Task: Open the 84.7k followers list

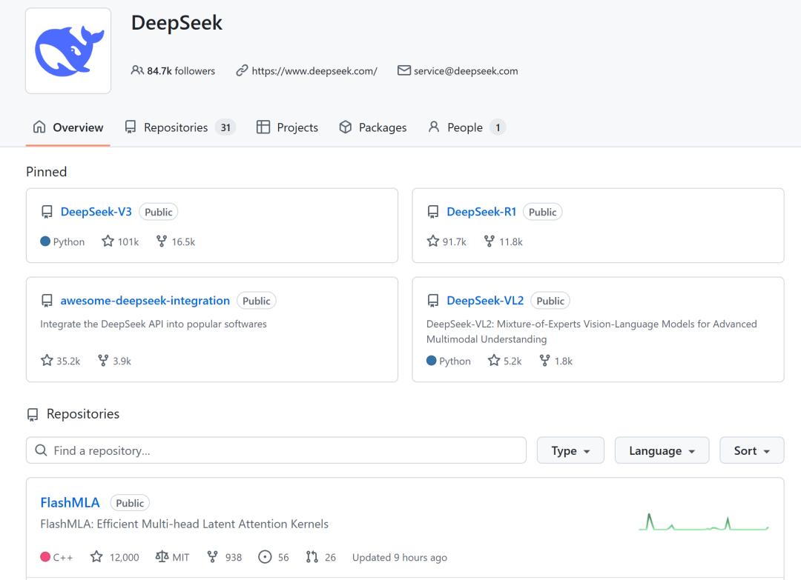Action: pos(173,71)
